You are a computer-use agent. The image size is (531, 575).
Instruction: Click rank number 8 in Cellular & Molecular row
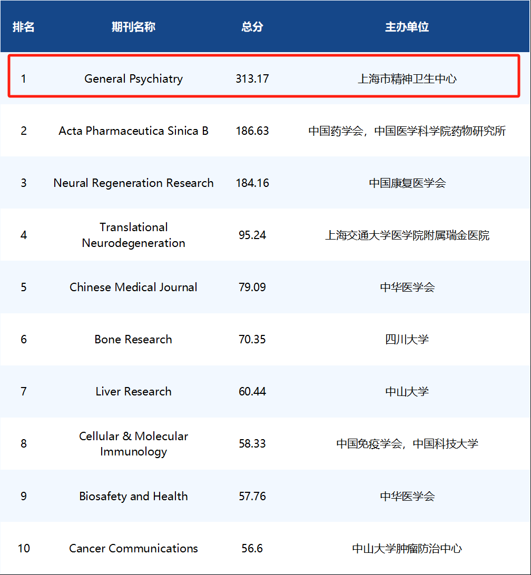pyautogui.click(x=24, y=444)
